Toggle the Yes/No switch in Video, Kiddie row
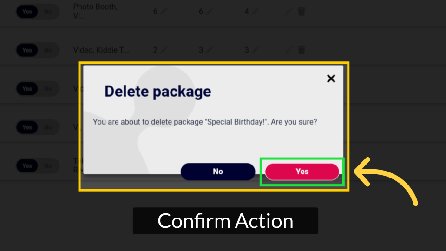 coord(38,50)
